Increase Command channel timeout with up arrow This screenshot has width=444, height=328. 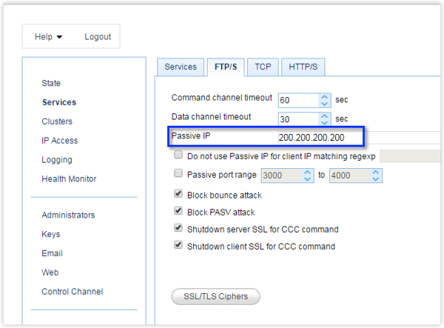pyautogui.click(x=324, y=96)
